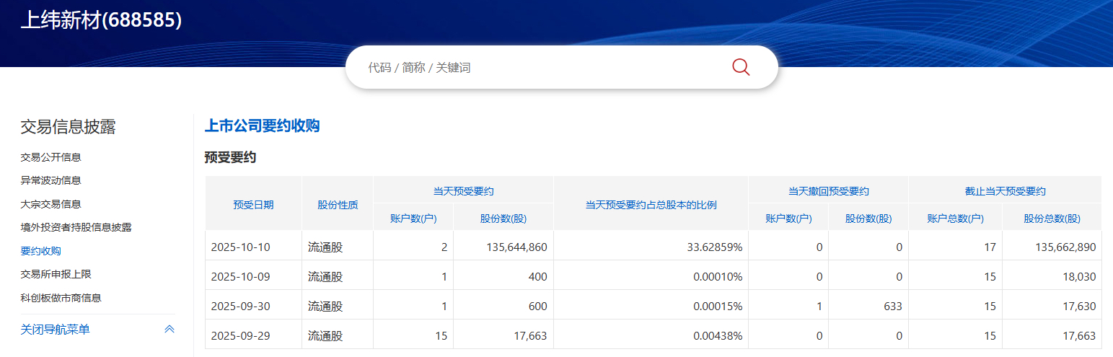Click the 33.62859% ratio cell
Viewport: 1113px width, 357px height.
[651, 247]
